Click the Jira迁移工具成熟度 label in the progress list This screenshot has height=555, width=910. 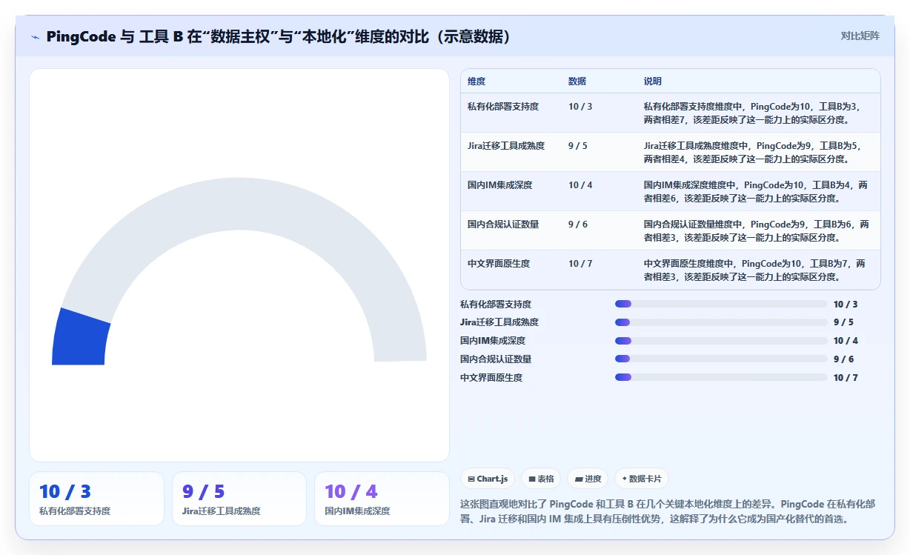(499, 322)
